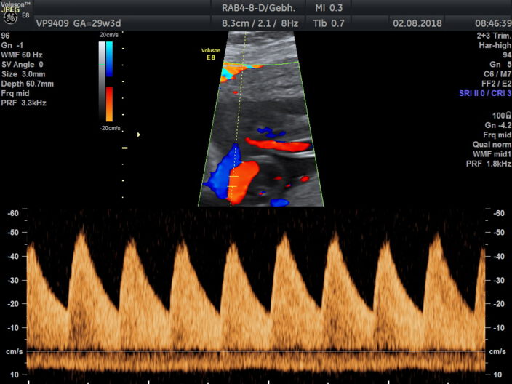
Task: Click 'Frq mid' in the left parameter list
Action: [15, 93]
